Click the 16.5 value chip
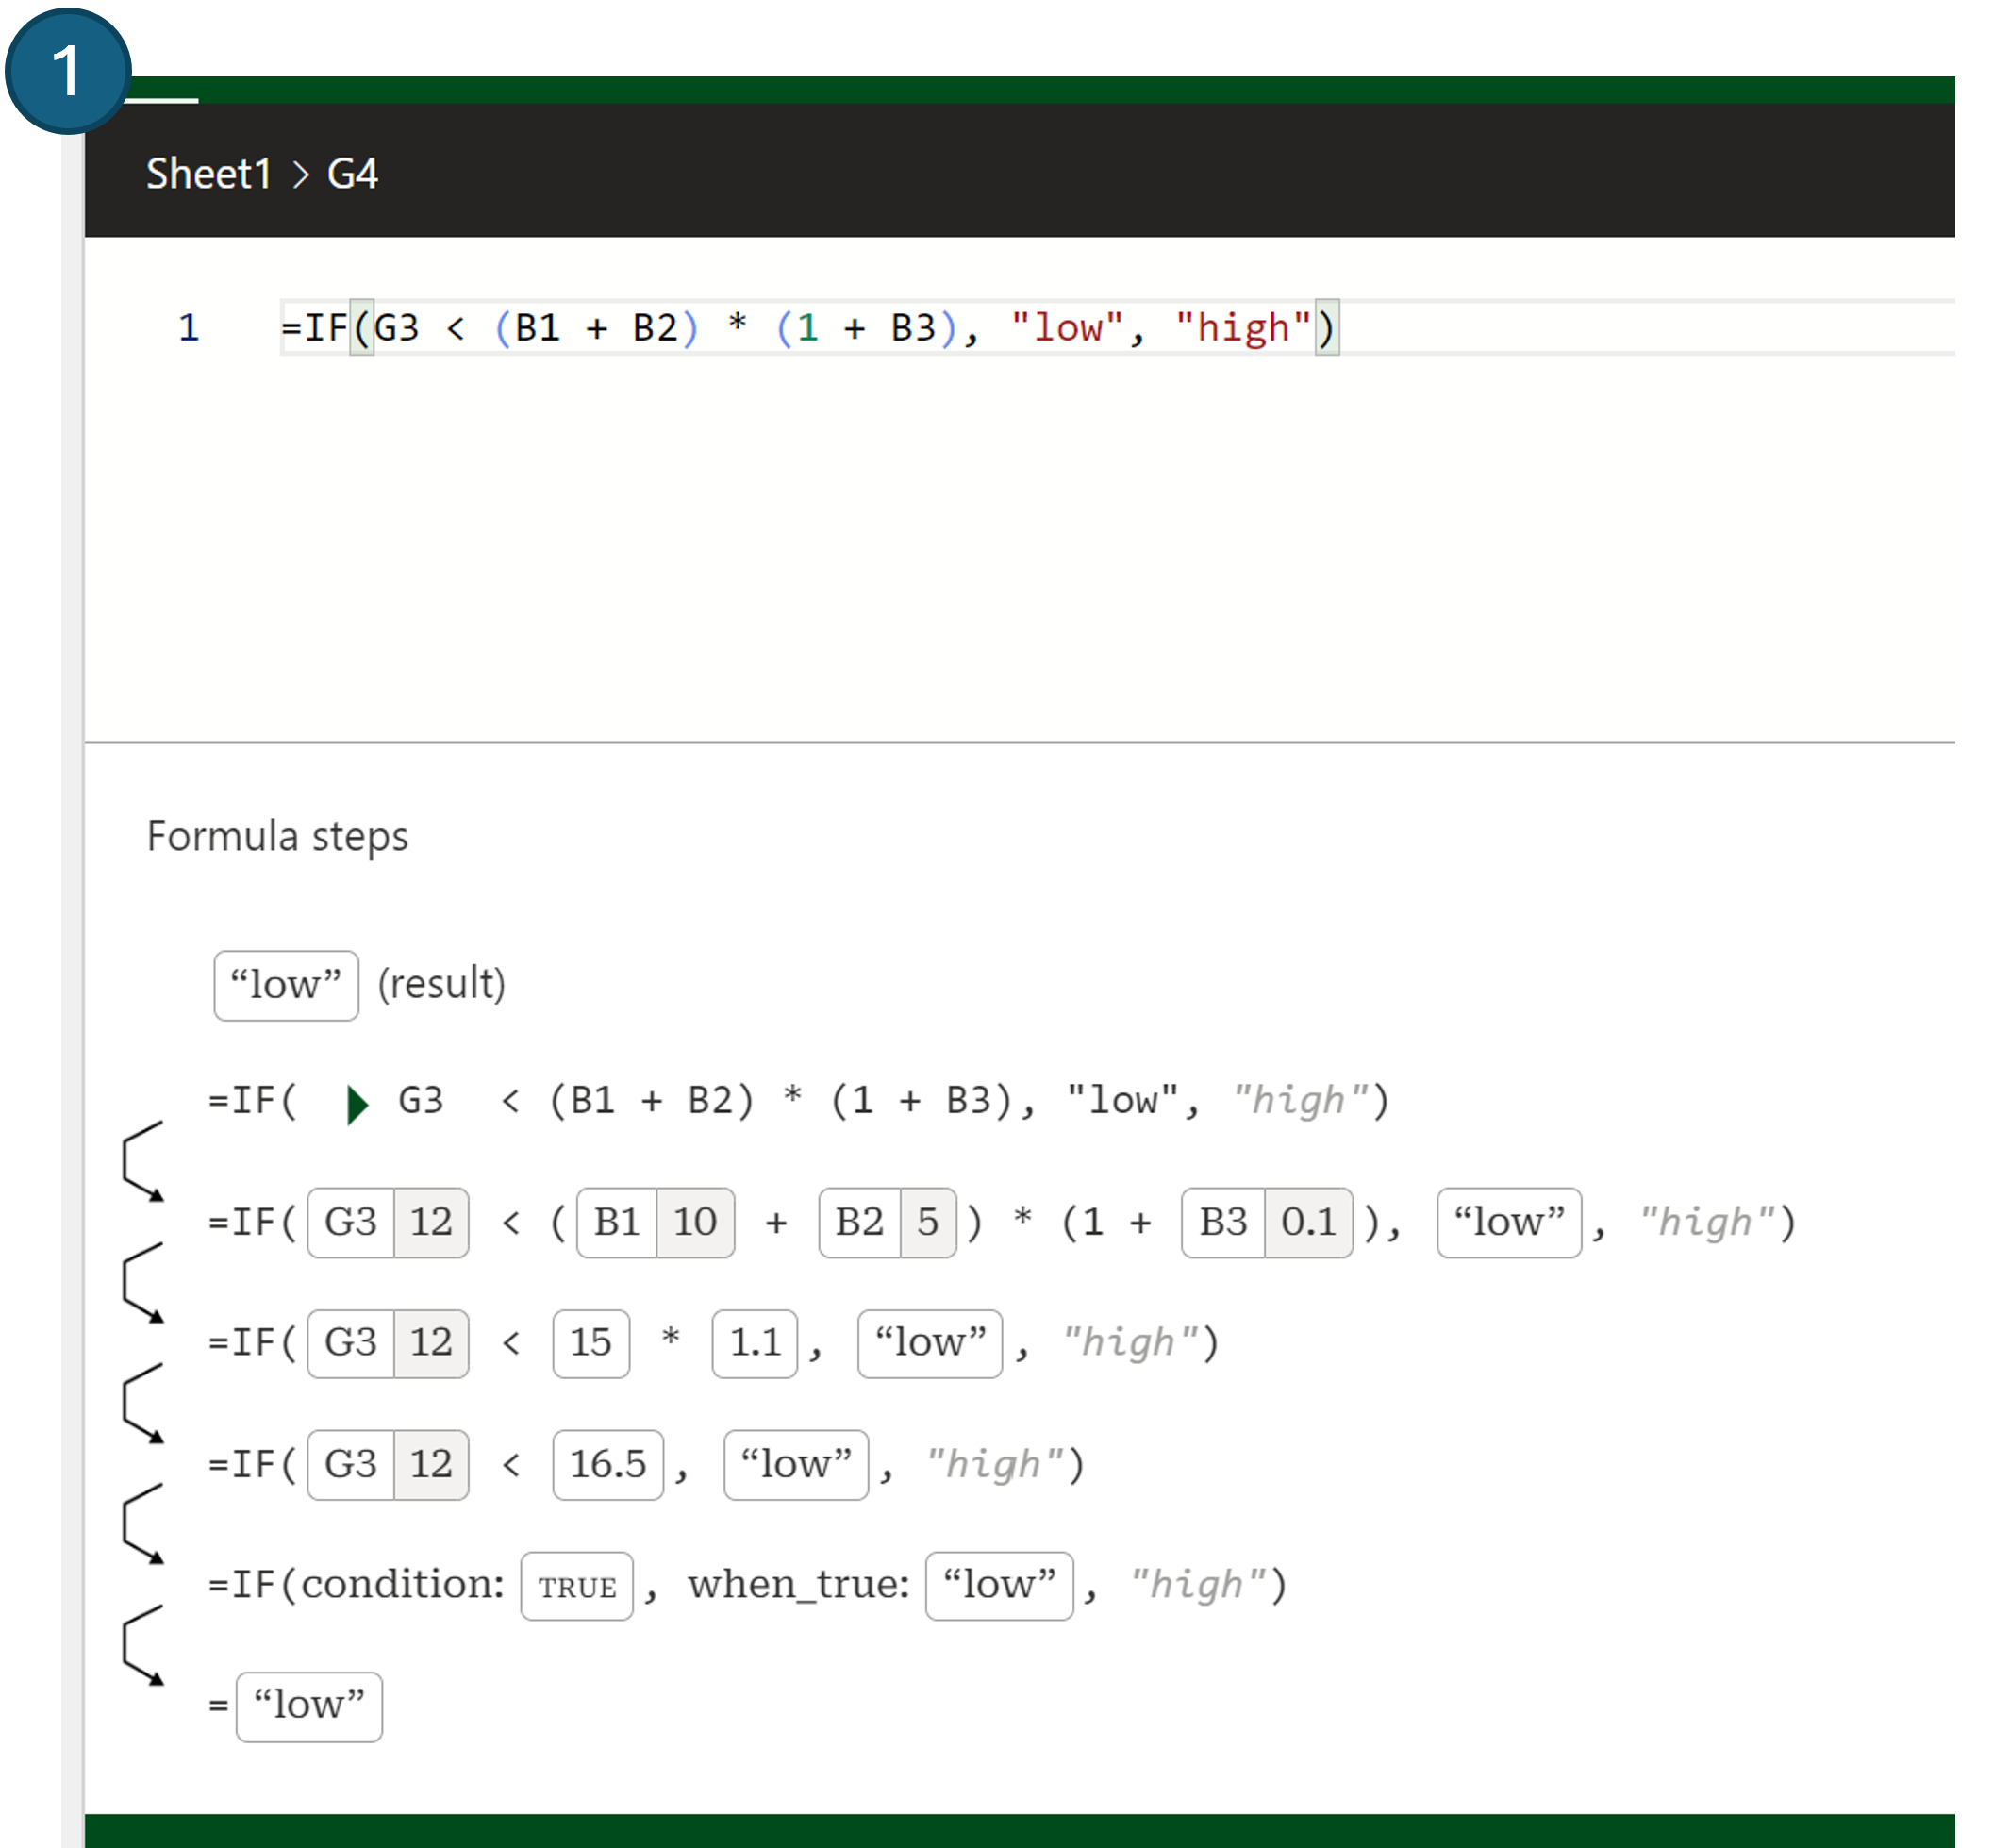The width and height of the screenshot is (2010, 1848). pyautogui.click(x=608, y=1465)
